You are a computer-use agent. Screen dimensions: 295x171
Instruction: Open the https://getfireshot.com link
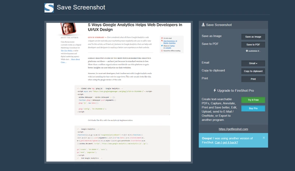tap(233, 129)
